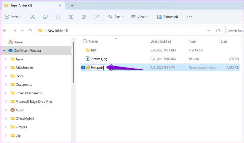This screenshot has height=143, width=244.
Task: Go up one folder level arrow
Action: pos(30,31)
